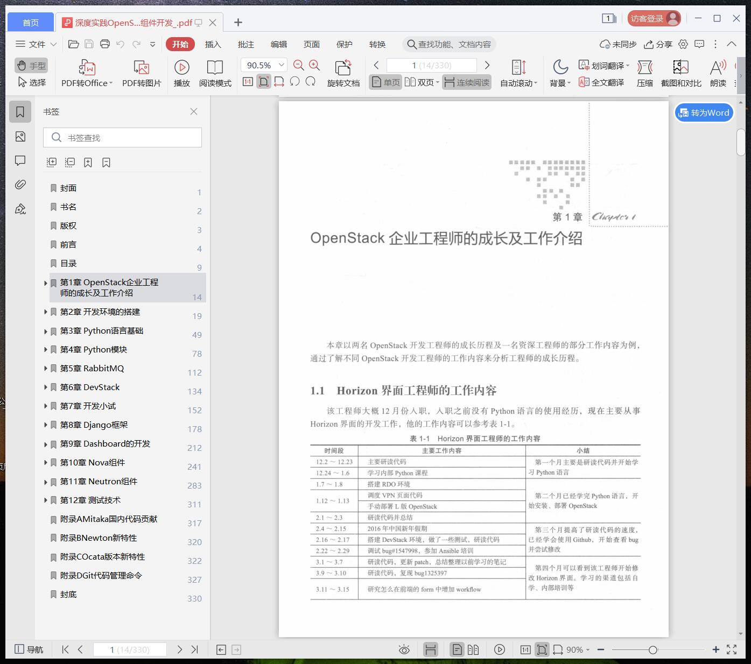751x664 pixels.
Task: Open bookmark 附录BNewton新特性
Action: point(99,538)
